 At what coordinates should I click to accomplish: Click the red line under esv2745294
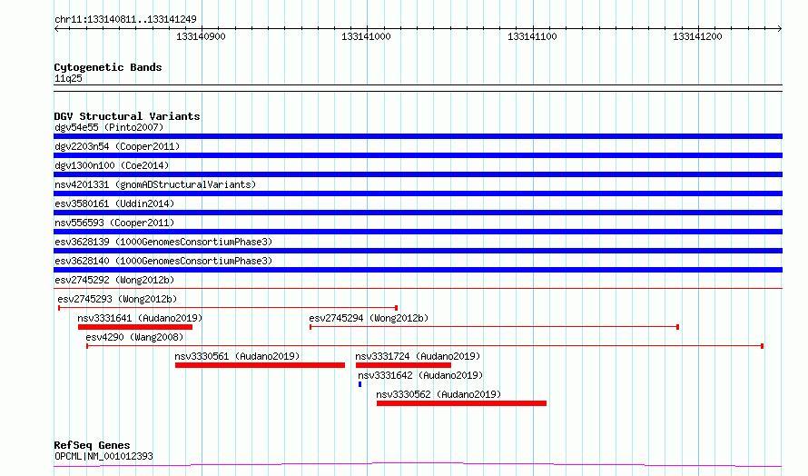tap(494, 327)
